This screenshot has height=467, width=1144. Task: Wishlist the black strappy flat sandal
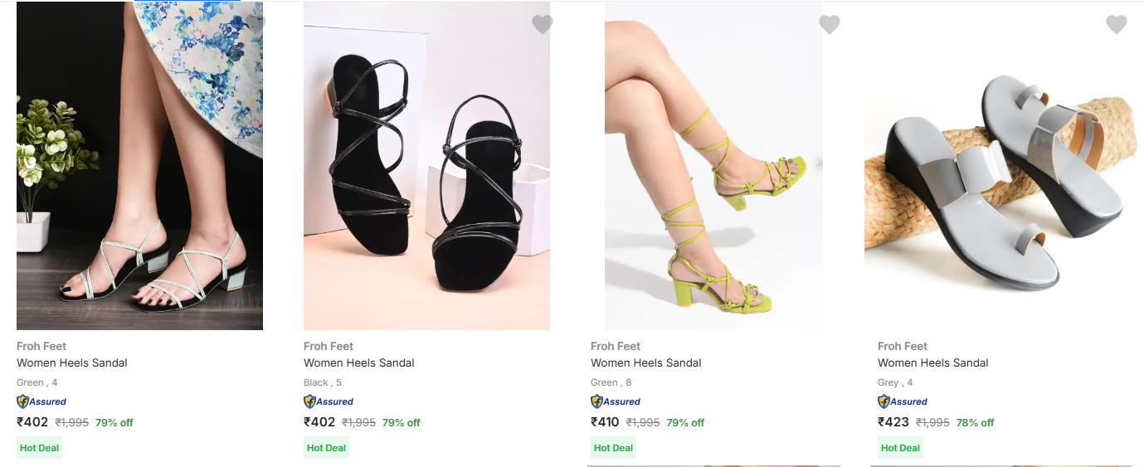[542, 25]
